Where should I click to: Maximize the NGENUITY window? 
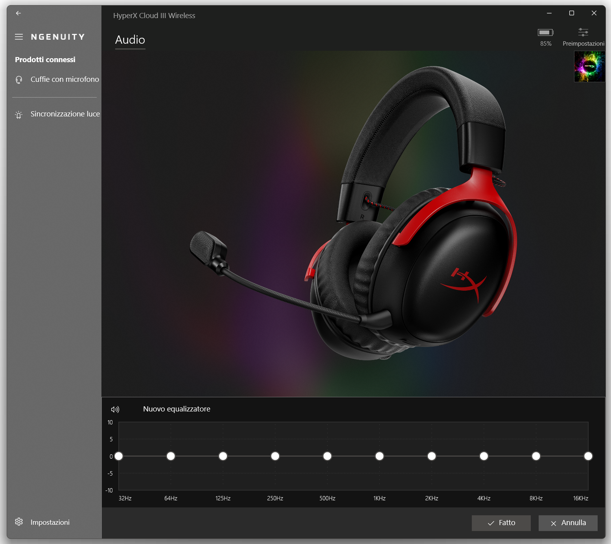coord(572,13)
